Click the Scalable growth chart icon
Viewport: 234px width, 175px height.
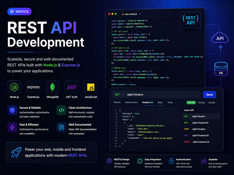click(204, 161)
